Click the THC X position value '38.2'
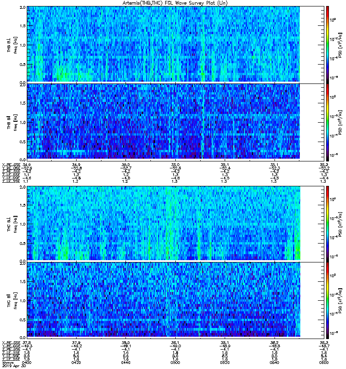 coord(274,343)
